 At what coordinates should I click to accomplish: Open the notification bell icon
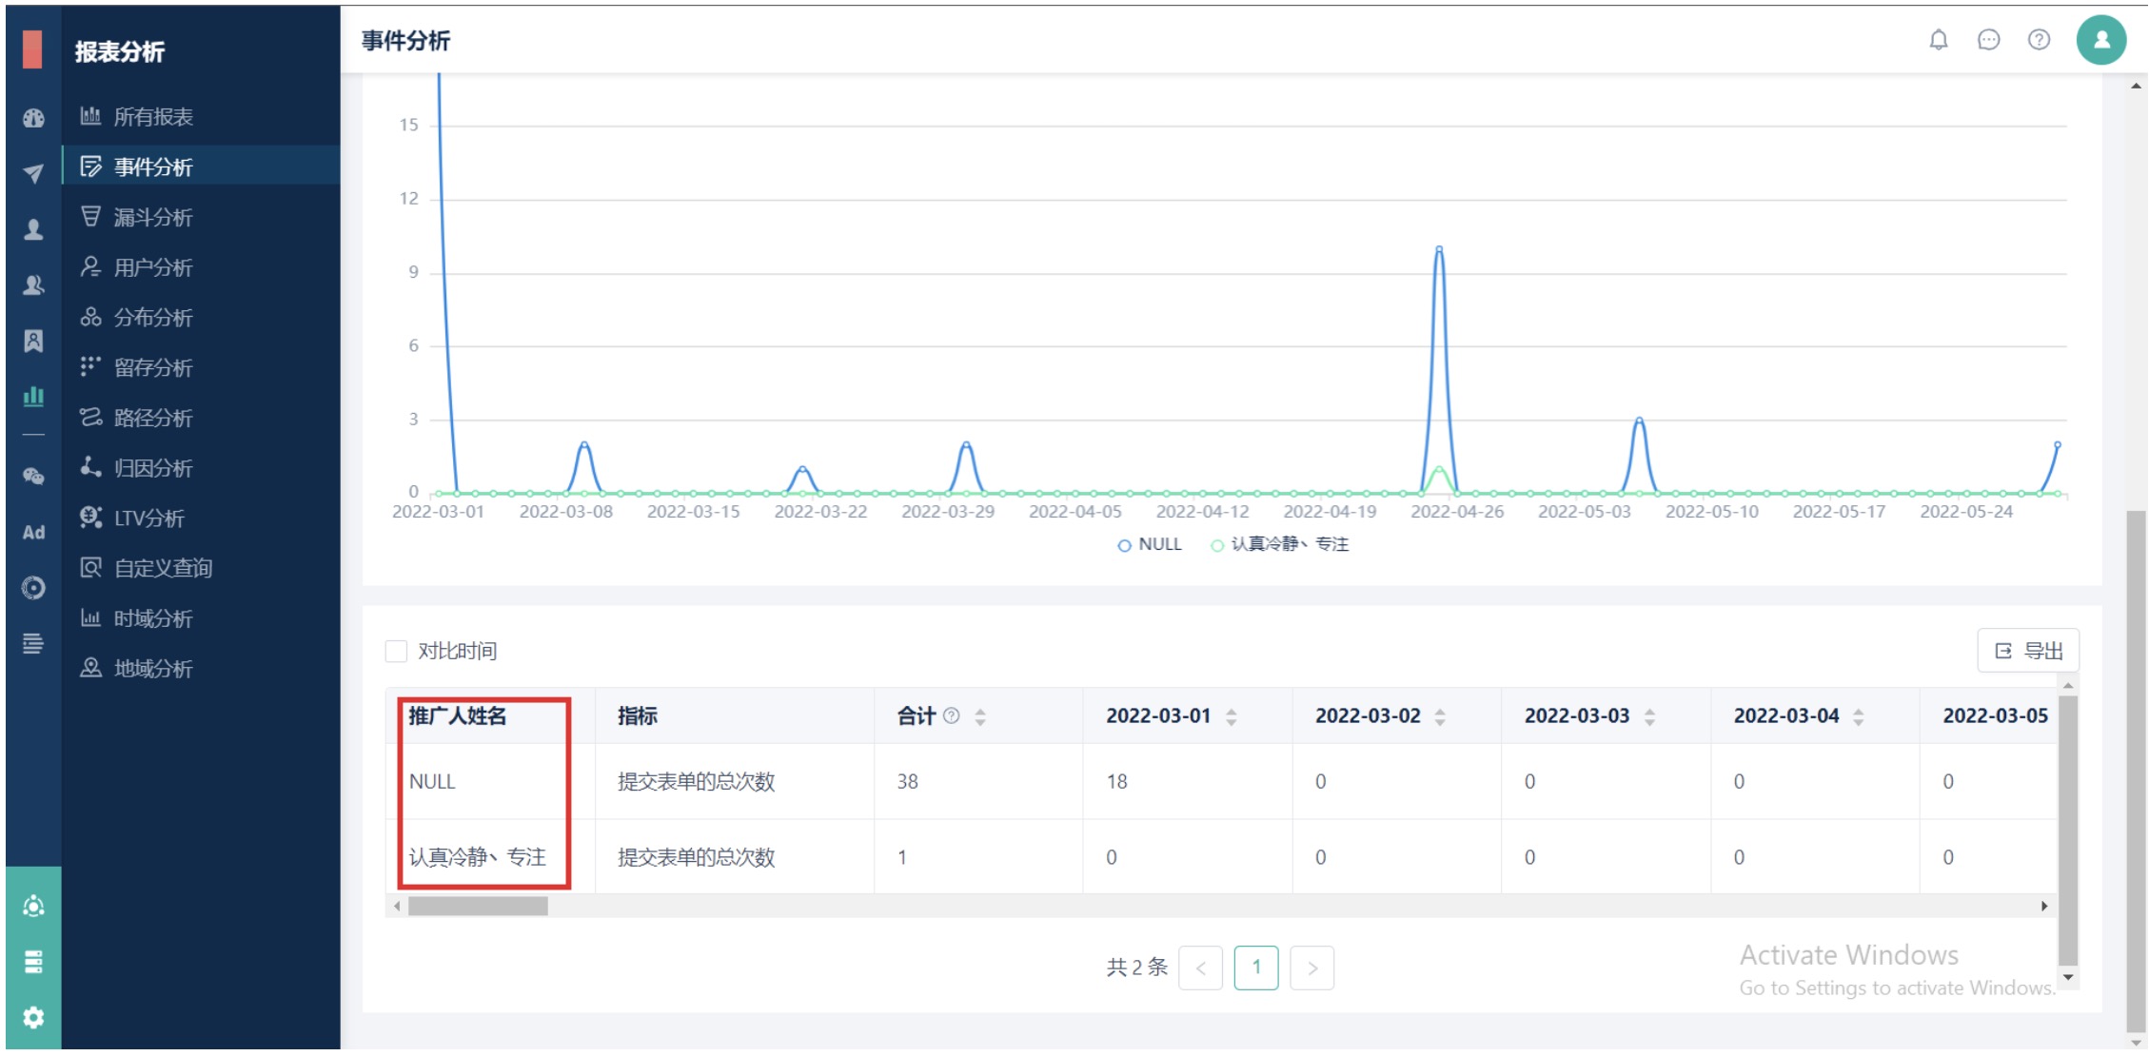click(x=1938, y=40)
